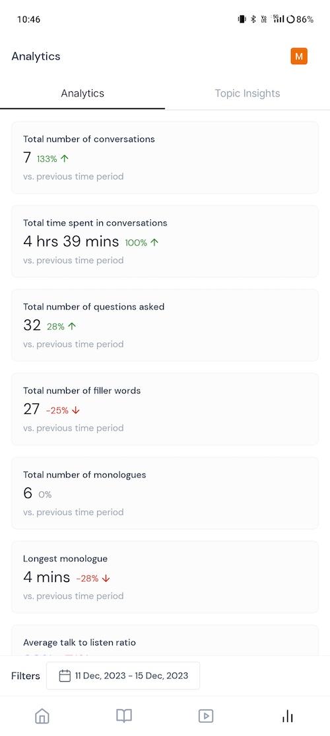
Task: Open the book library icon
Action: pos(124,716)
